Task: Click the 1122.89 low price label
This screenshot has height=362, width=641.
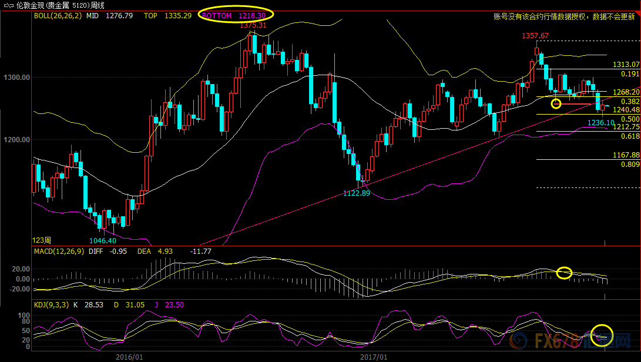Action: click(x=356, y=193)
